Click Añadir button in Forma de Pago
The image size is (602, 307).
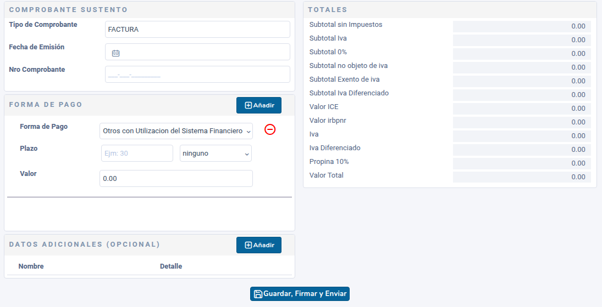click(x=259, y=105)
